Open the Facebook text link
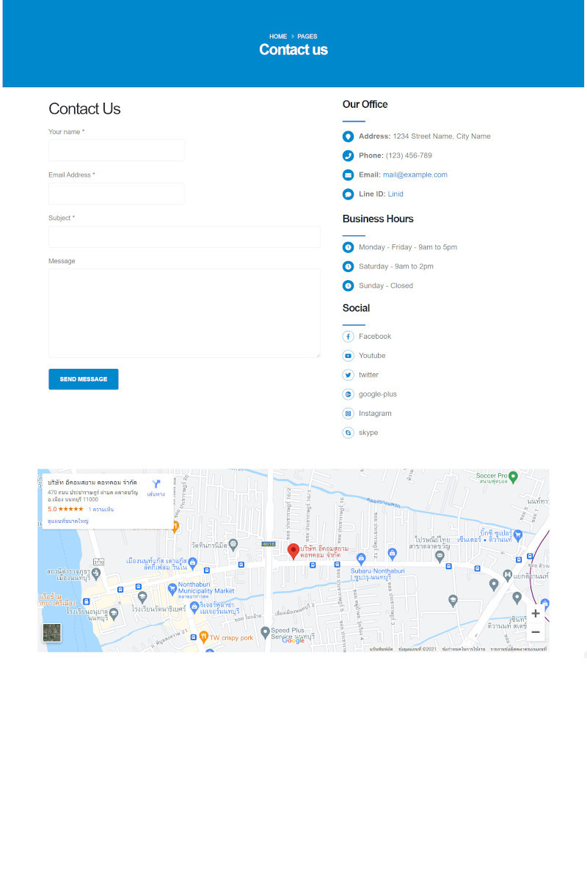Image resolution: width=587 pixels, height=880 pixels. (375, 337)
